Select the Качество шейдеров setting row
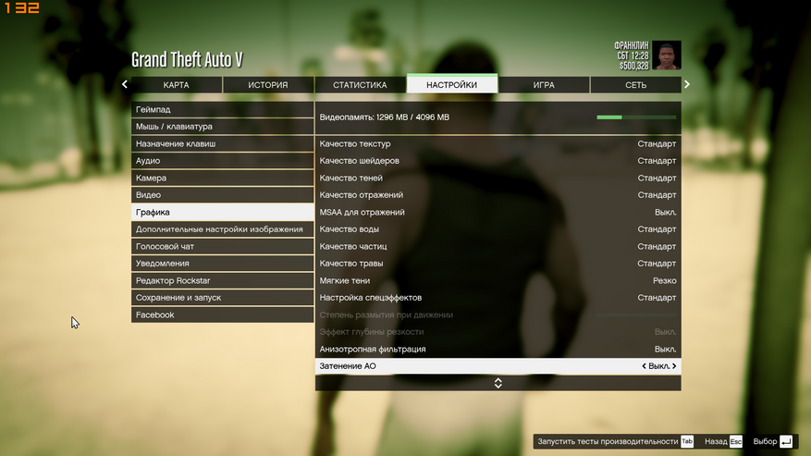This screenshot has width=811, height=456. [498, 160]
